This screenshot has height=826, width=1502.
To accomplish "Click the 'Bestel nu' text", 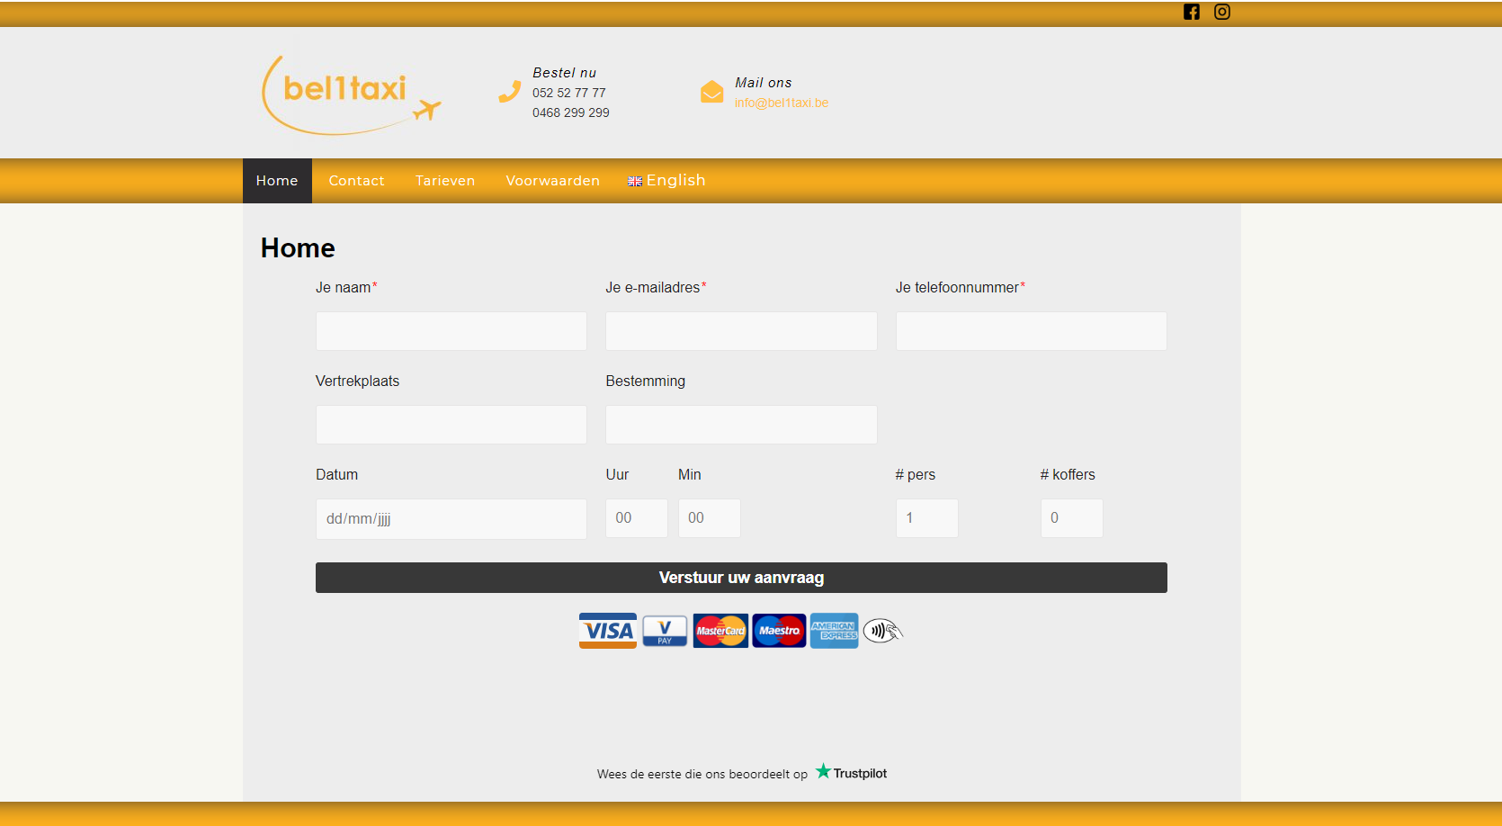I will coord(565,73).
